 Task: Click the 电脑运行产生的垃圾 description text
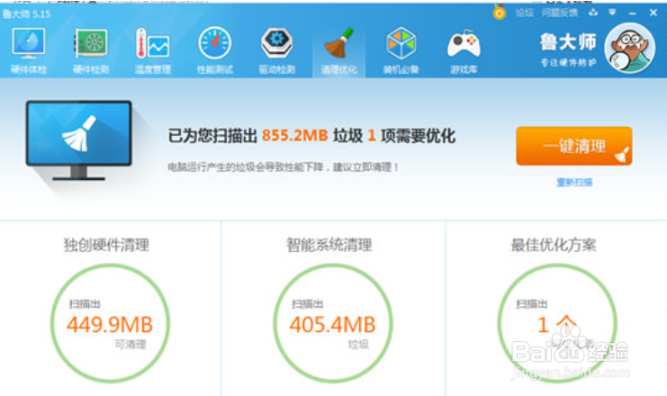coord(283,167)
